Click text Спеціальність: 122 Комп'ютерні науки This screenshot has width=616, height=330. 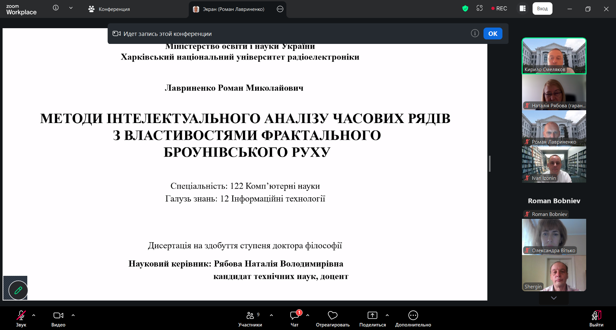pos(245,186)
